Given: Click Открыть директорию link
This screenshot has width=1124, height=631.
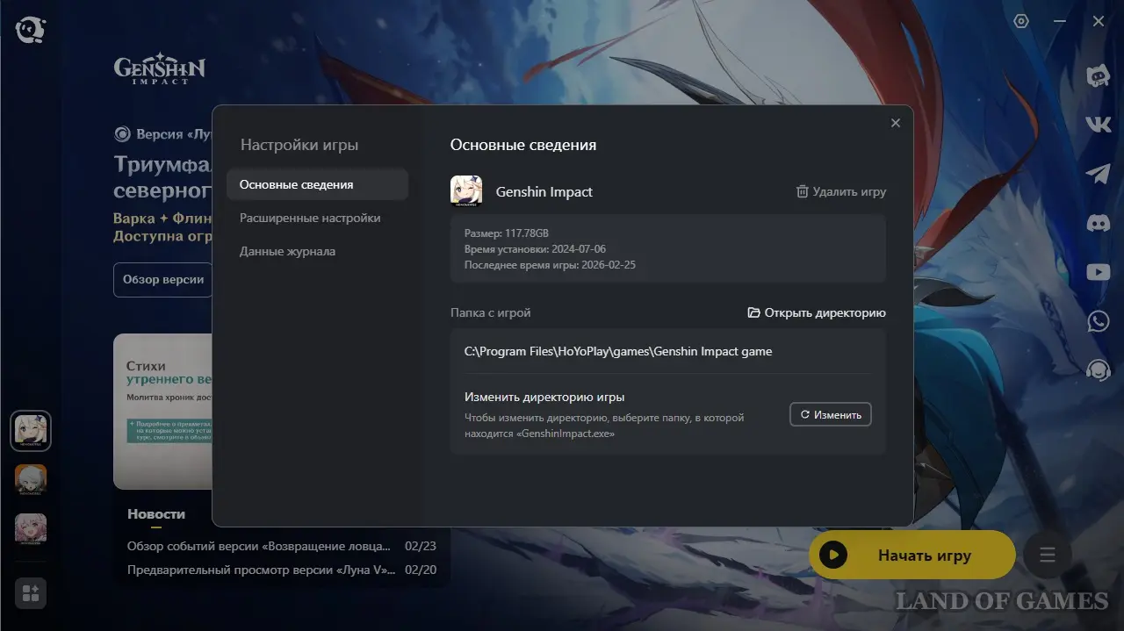Looking at the screenshot, I should [x=816, y=312].
